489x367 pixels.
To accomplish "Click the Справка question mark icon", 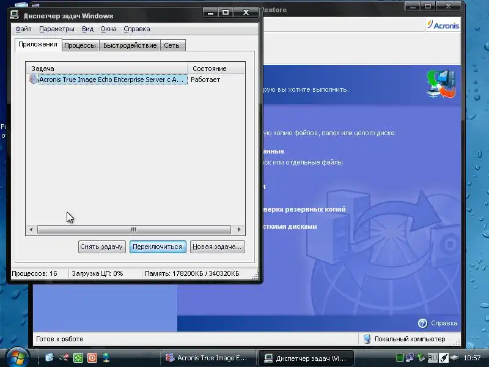I will point(422,324).
